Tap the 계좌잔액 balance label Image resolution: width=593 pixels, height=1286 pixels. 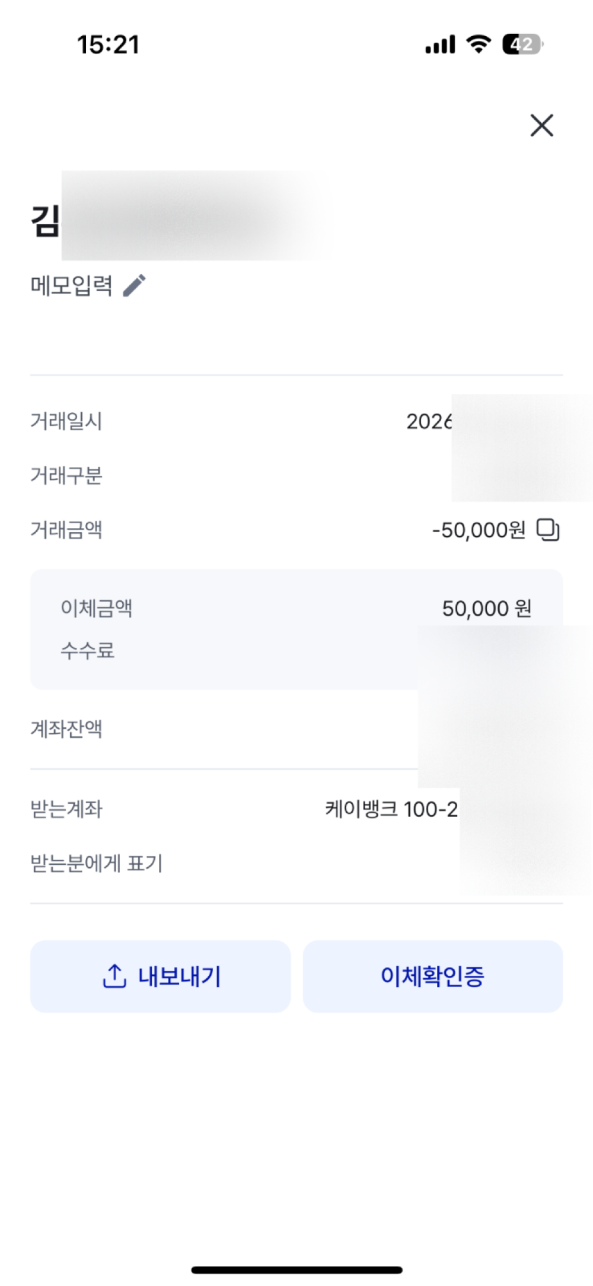(x=66, y=728)
